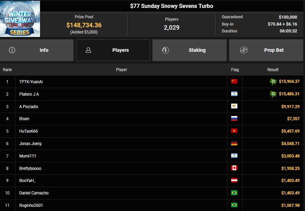Click the Staking dollar icon

tap(165, 50)
